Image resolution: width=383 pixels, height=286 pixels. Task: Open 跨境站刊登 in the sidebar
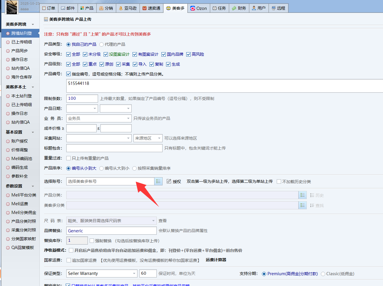pos(21,33)
